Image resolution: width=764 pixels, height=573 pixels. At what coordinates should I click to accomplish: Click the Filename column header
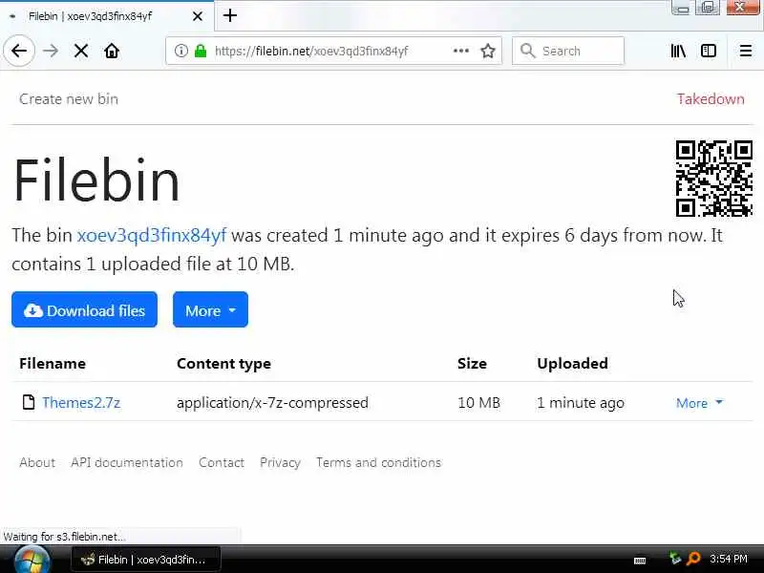click(x=53, y=364)
